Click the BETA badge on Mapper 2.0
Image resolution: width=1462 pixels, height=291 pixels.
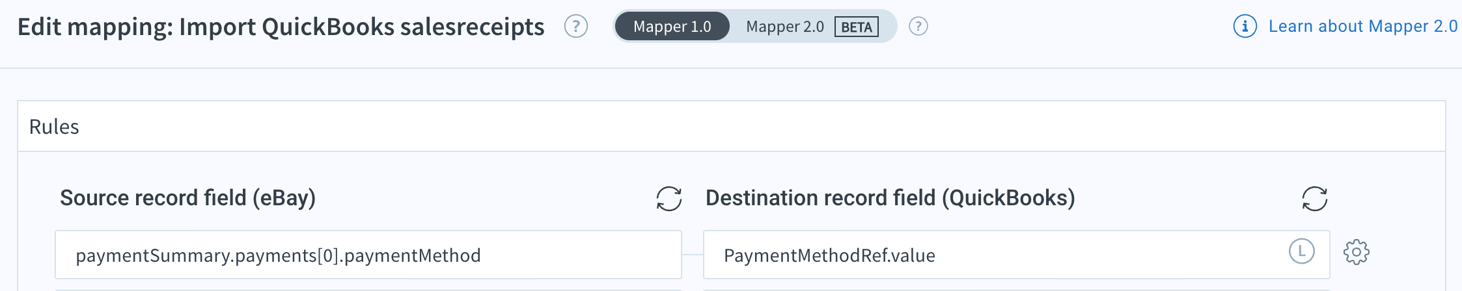[x=857, y=27]
